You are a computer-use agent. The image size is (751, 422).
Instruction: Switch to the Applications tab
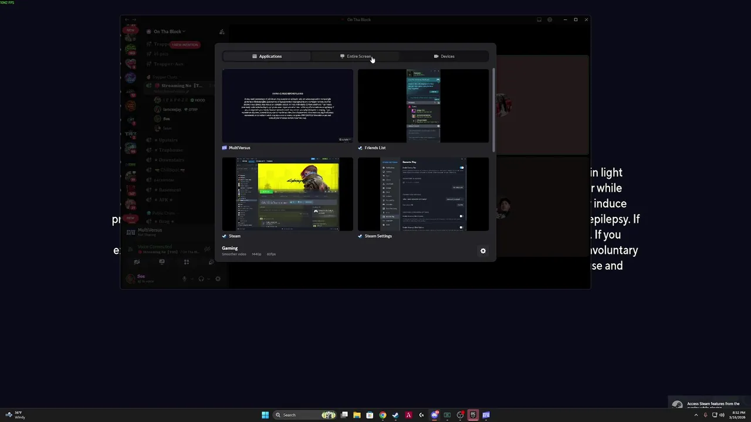267,56
